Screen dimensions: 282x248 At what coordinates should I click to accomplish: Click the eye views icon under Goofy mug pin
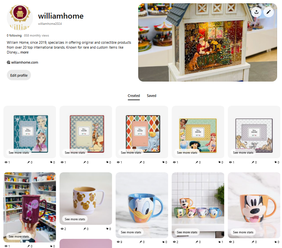(230, 242)
